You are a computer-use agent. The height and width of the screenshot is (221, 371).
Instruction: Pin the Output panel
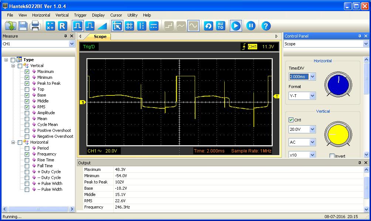[360, 163]
